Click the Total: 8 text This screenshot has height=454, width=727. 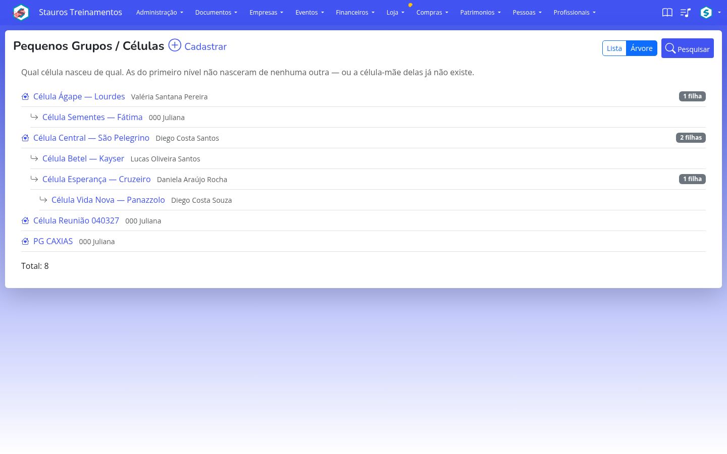coord(35,266)
